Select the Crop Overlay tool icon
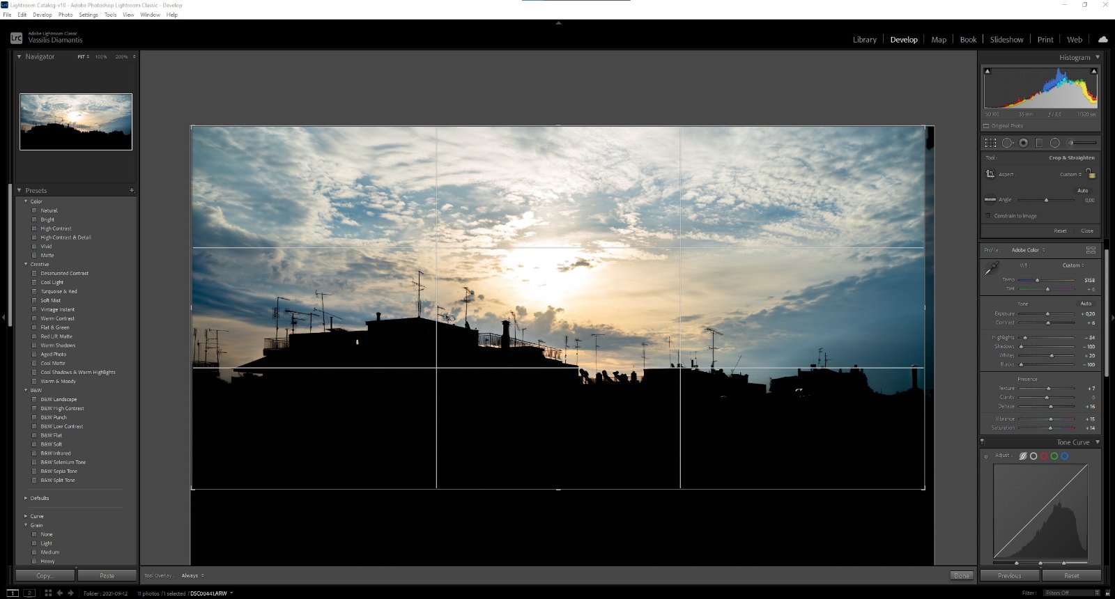This screenshot has width=1115, height=599. point(990,143)
